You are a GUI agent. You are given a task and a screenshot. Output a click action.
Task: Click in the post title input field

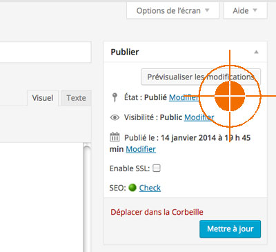[46, 52]
